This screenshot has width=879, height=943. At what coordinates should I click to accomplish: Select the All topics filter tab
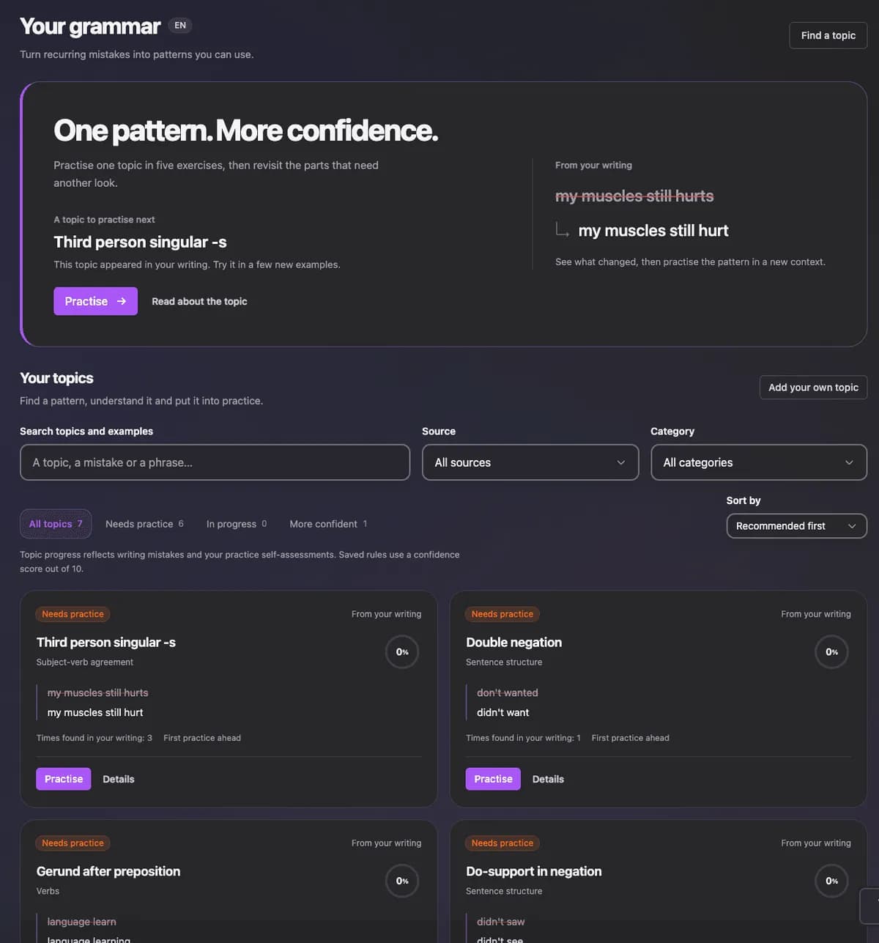click(x=56, y=524)
